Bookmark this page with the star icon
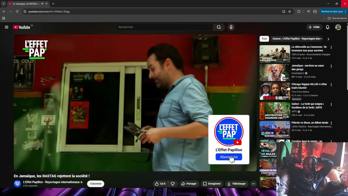The width and height of the screenshot is (348, 196). (x=290, y=11)
